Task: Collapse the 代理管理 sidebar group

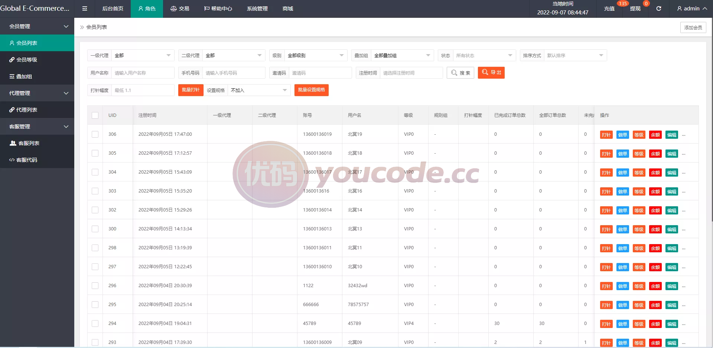Action: coord(37,93)
